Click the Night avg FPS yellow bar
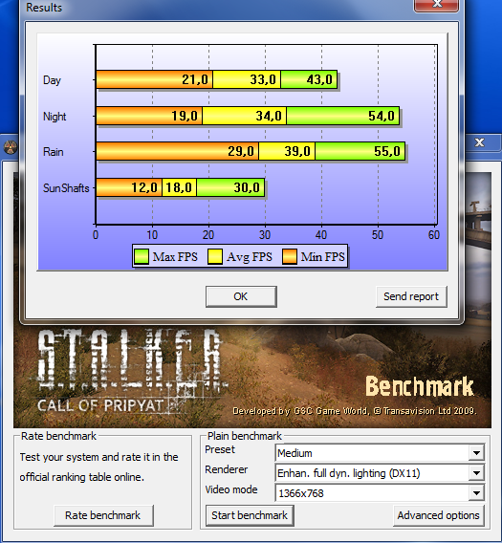 point(244,116)
